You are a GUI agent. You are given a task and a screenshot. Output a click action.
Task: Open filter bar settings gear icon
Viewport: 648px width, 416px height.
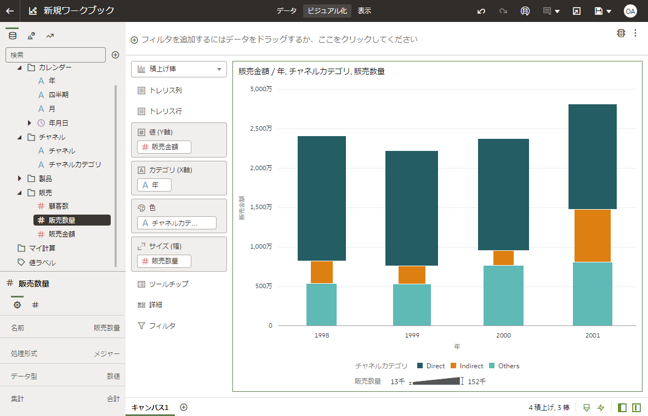621,33
